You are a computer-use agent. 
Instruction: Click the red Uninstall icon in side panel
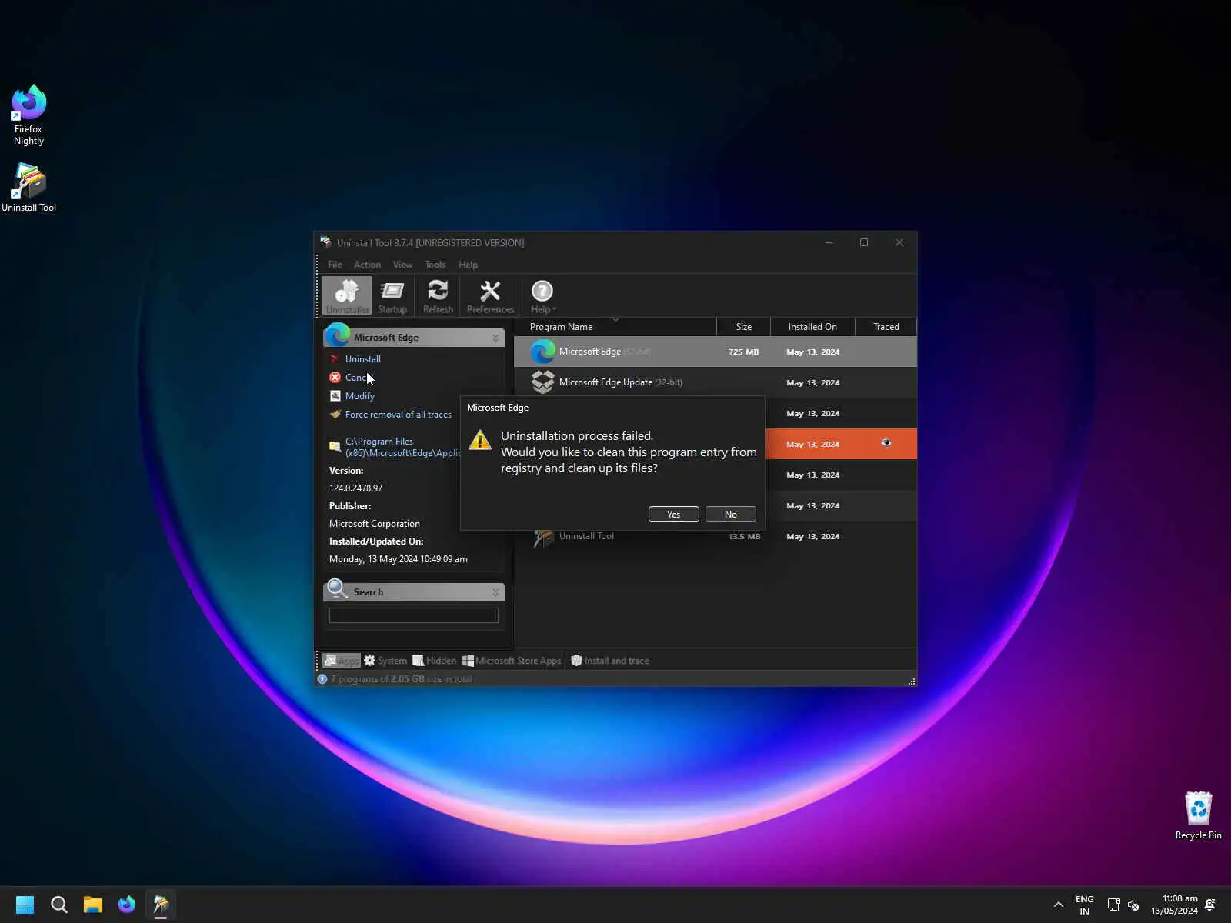click(335, 359)
